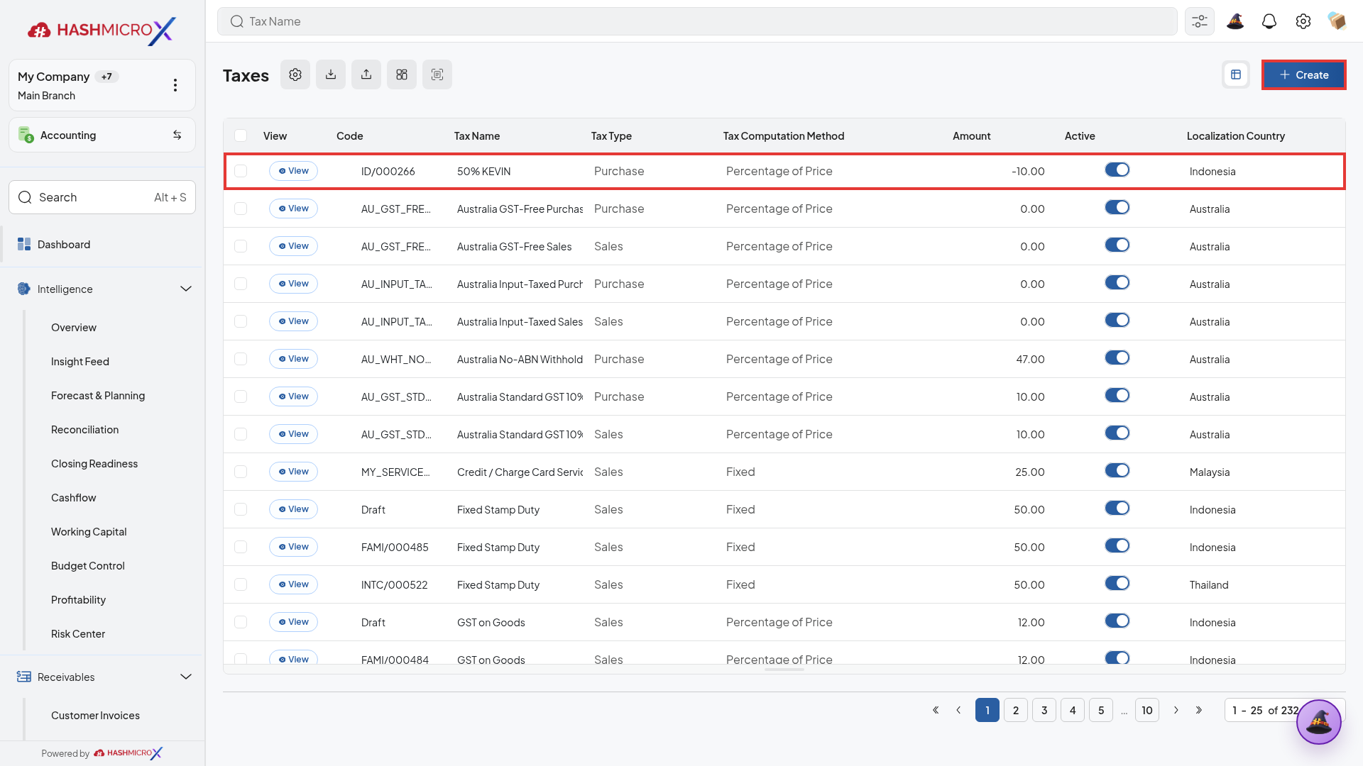Open the Accounting module selector
Viewport: 1363px width, 766px height.
tap(102, 135)
